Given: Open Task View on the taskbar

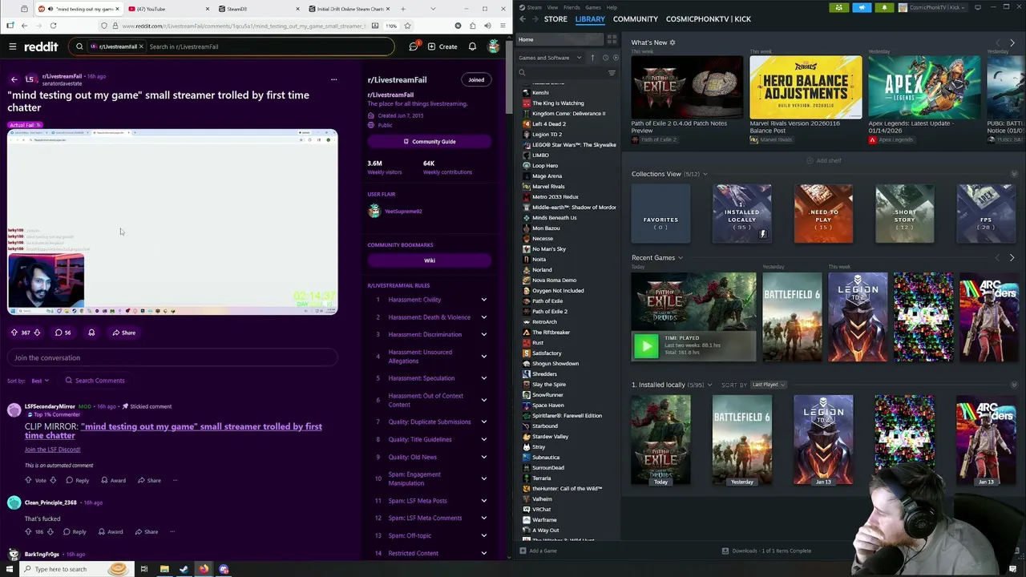Looking at the screenshot, I should (x=143, y=569).
